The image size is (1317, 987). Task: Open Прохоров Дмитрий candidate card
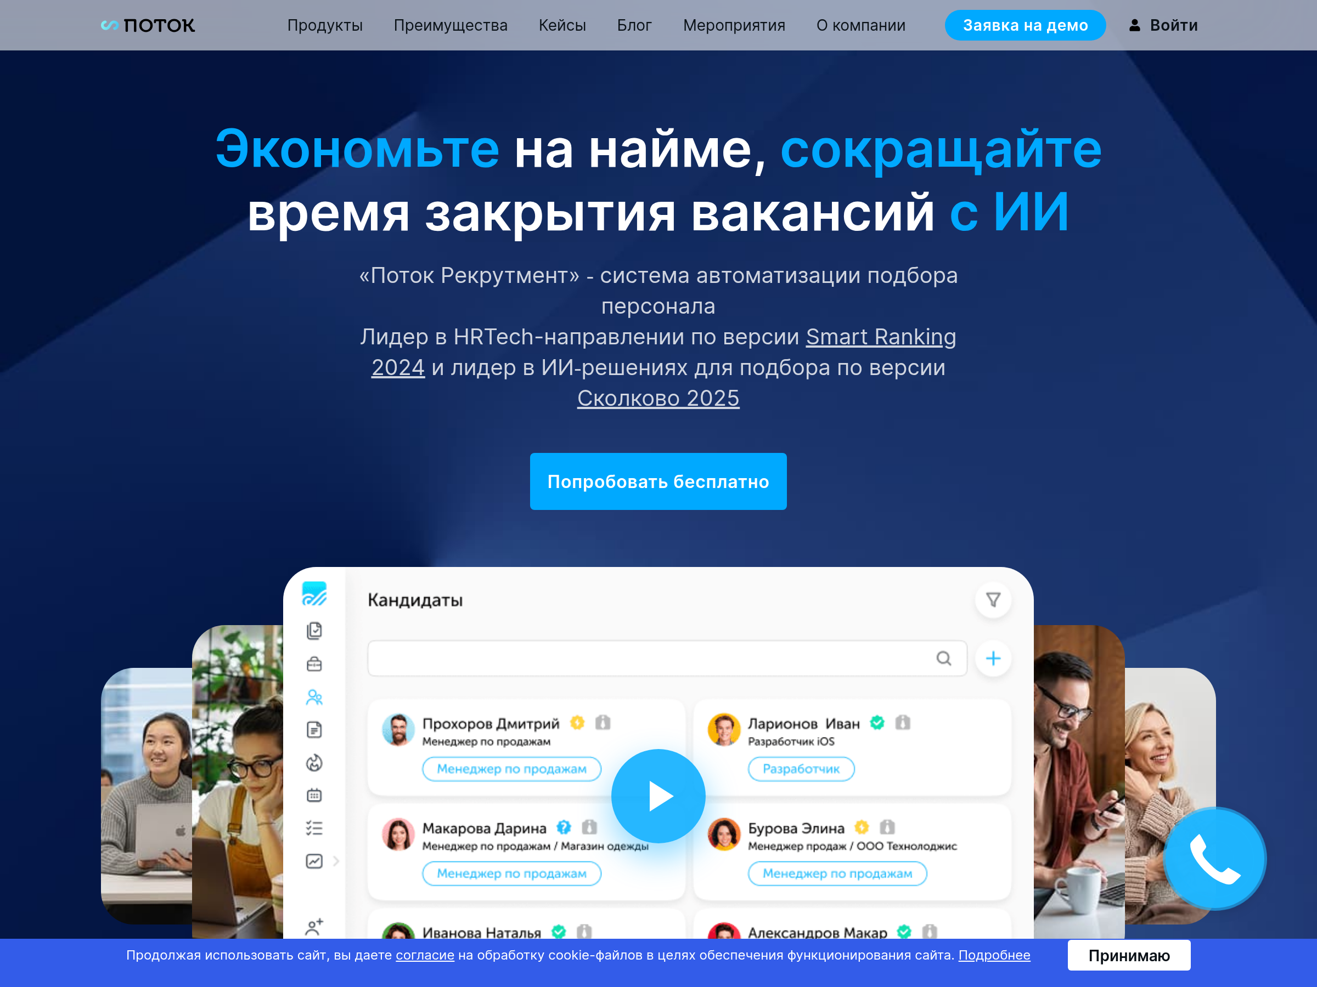click(526, 748)
